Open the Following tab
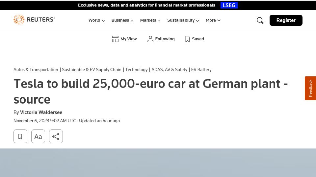Viewport: 316px width, 177px height. (161, 39)
